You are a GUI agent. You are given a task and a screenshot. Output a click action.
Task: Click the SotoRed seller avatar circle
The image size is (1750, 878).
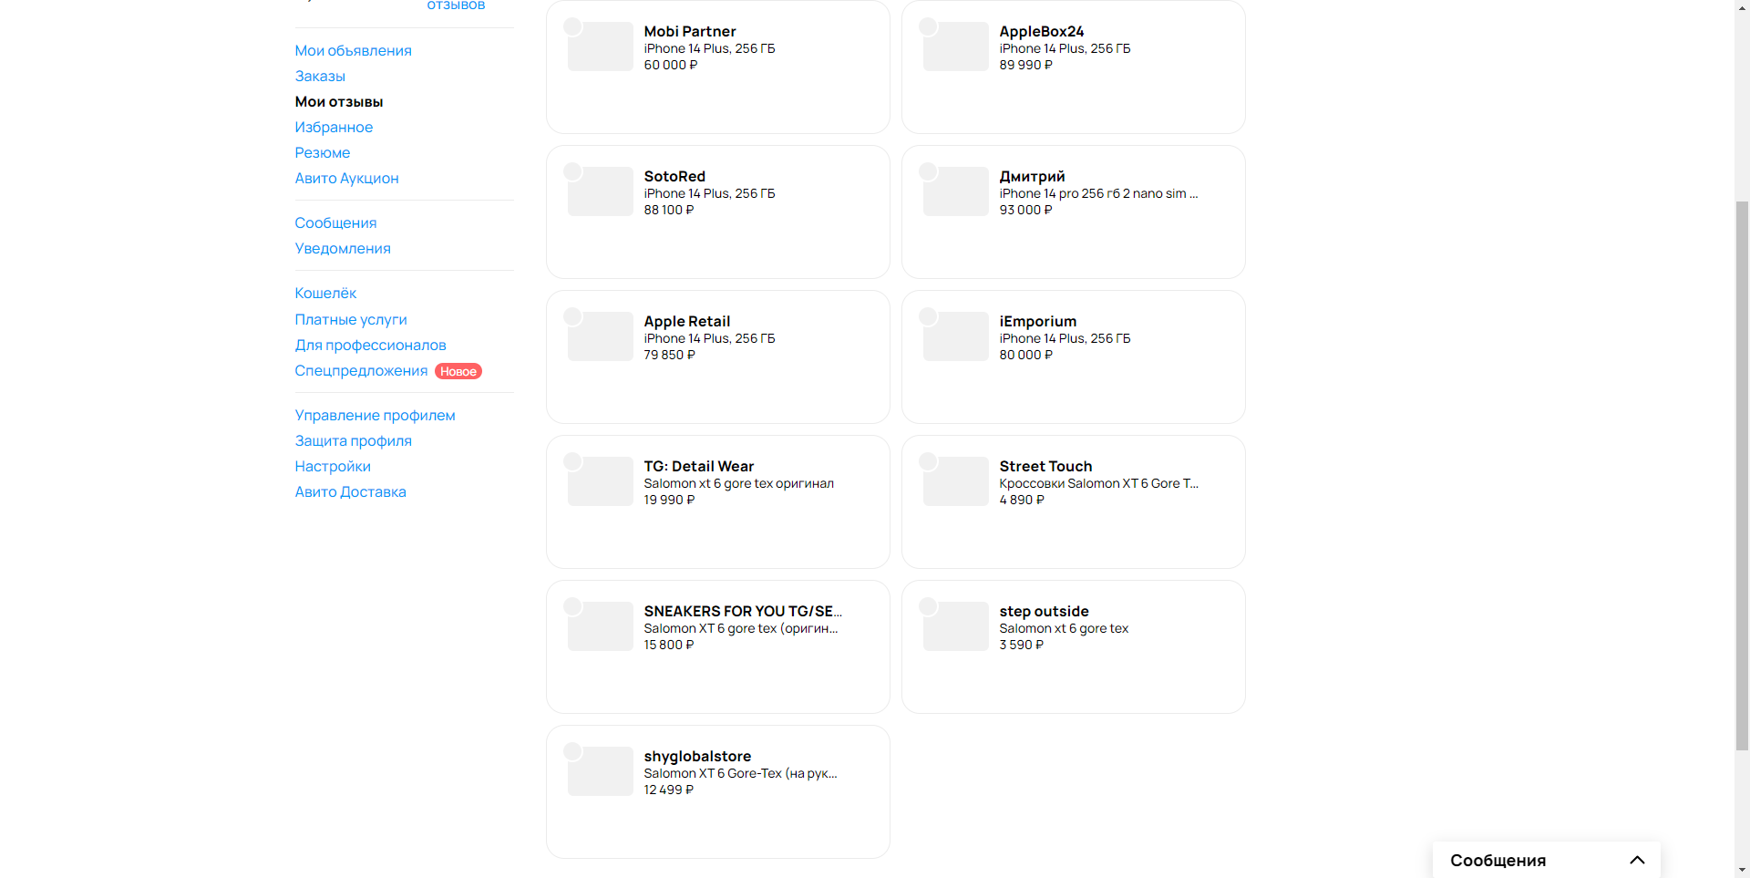coord(572,171)
